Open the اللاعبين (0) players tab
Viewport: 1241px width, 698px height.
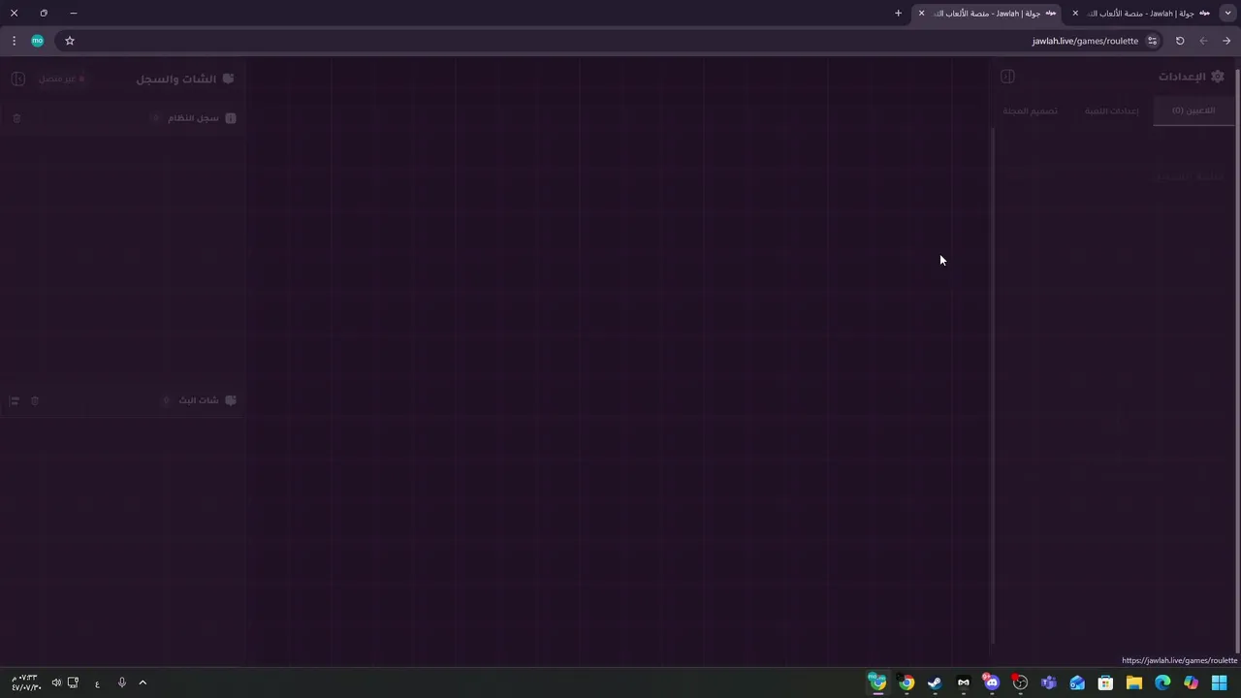tap(1193, 111)
